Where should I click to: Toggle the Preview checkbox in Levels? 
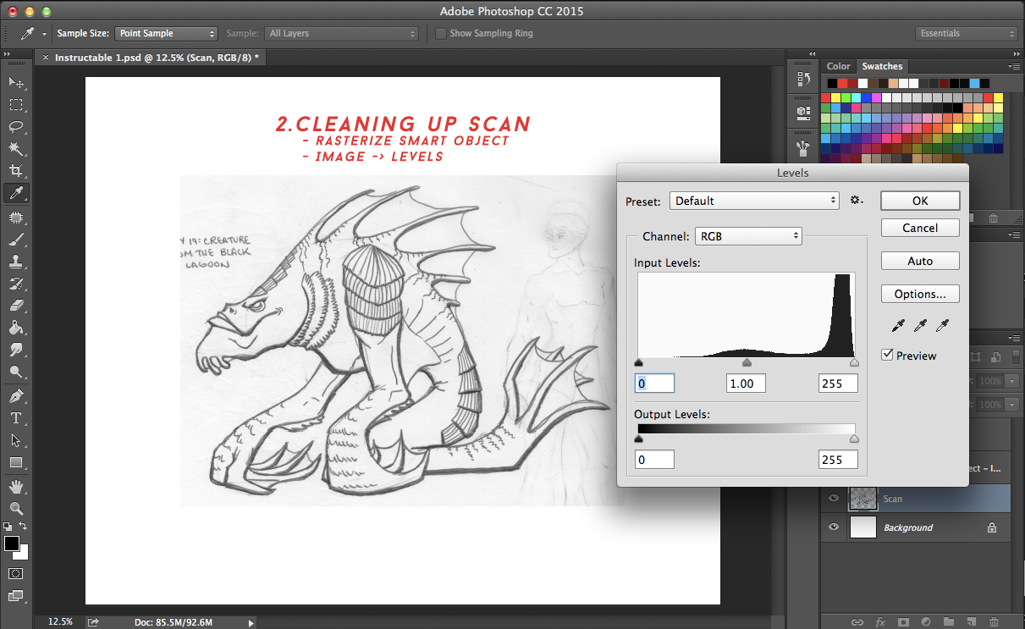887,355
